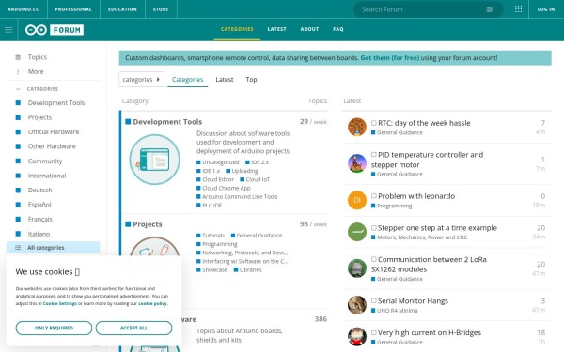Open the cookie policy link
The image size is (564, 352).
click(x=152, y=303)
